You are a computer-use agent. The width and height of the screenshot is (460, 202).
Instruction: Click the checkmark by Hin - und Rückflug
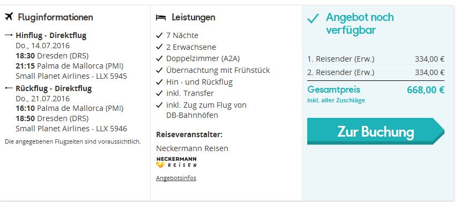click(159, 82)
